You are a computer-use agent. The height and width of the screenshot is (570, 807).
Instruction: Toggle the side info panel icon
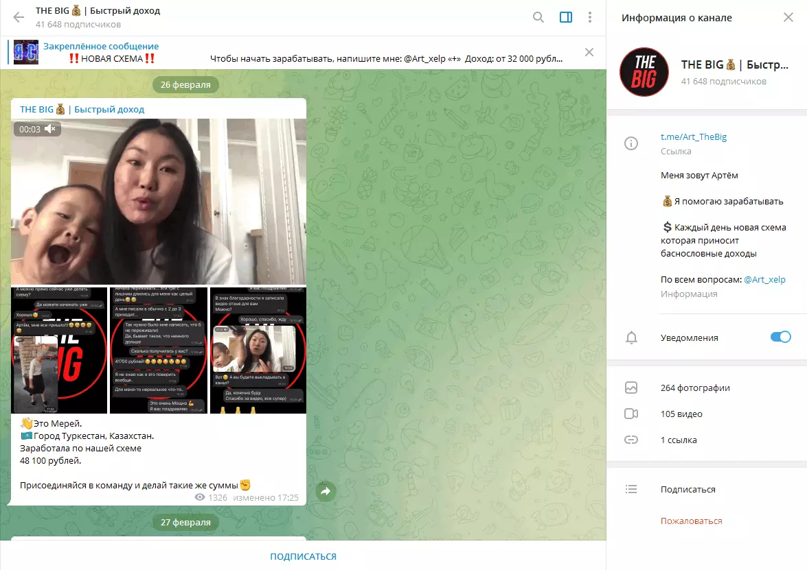click(x=566, y=17)
